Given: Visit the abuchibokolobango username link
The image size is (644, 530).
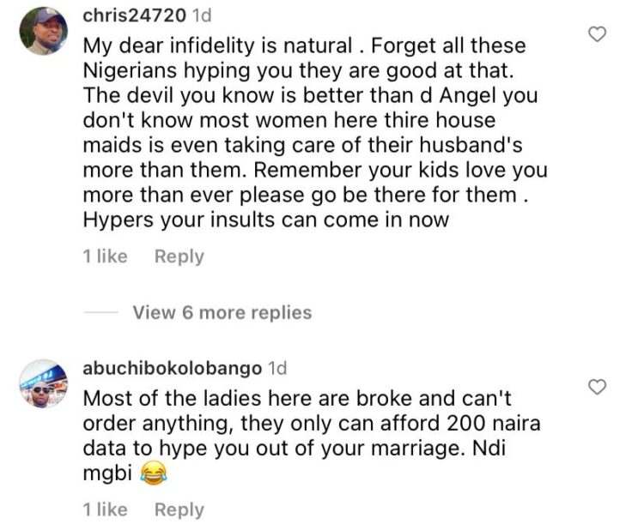Looking at the screenshot, I should [172, 369].
